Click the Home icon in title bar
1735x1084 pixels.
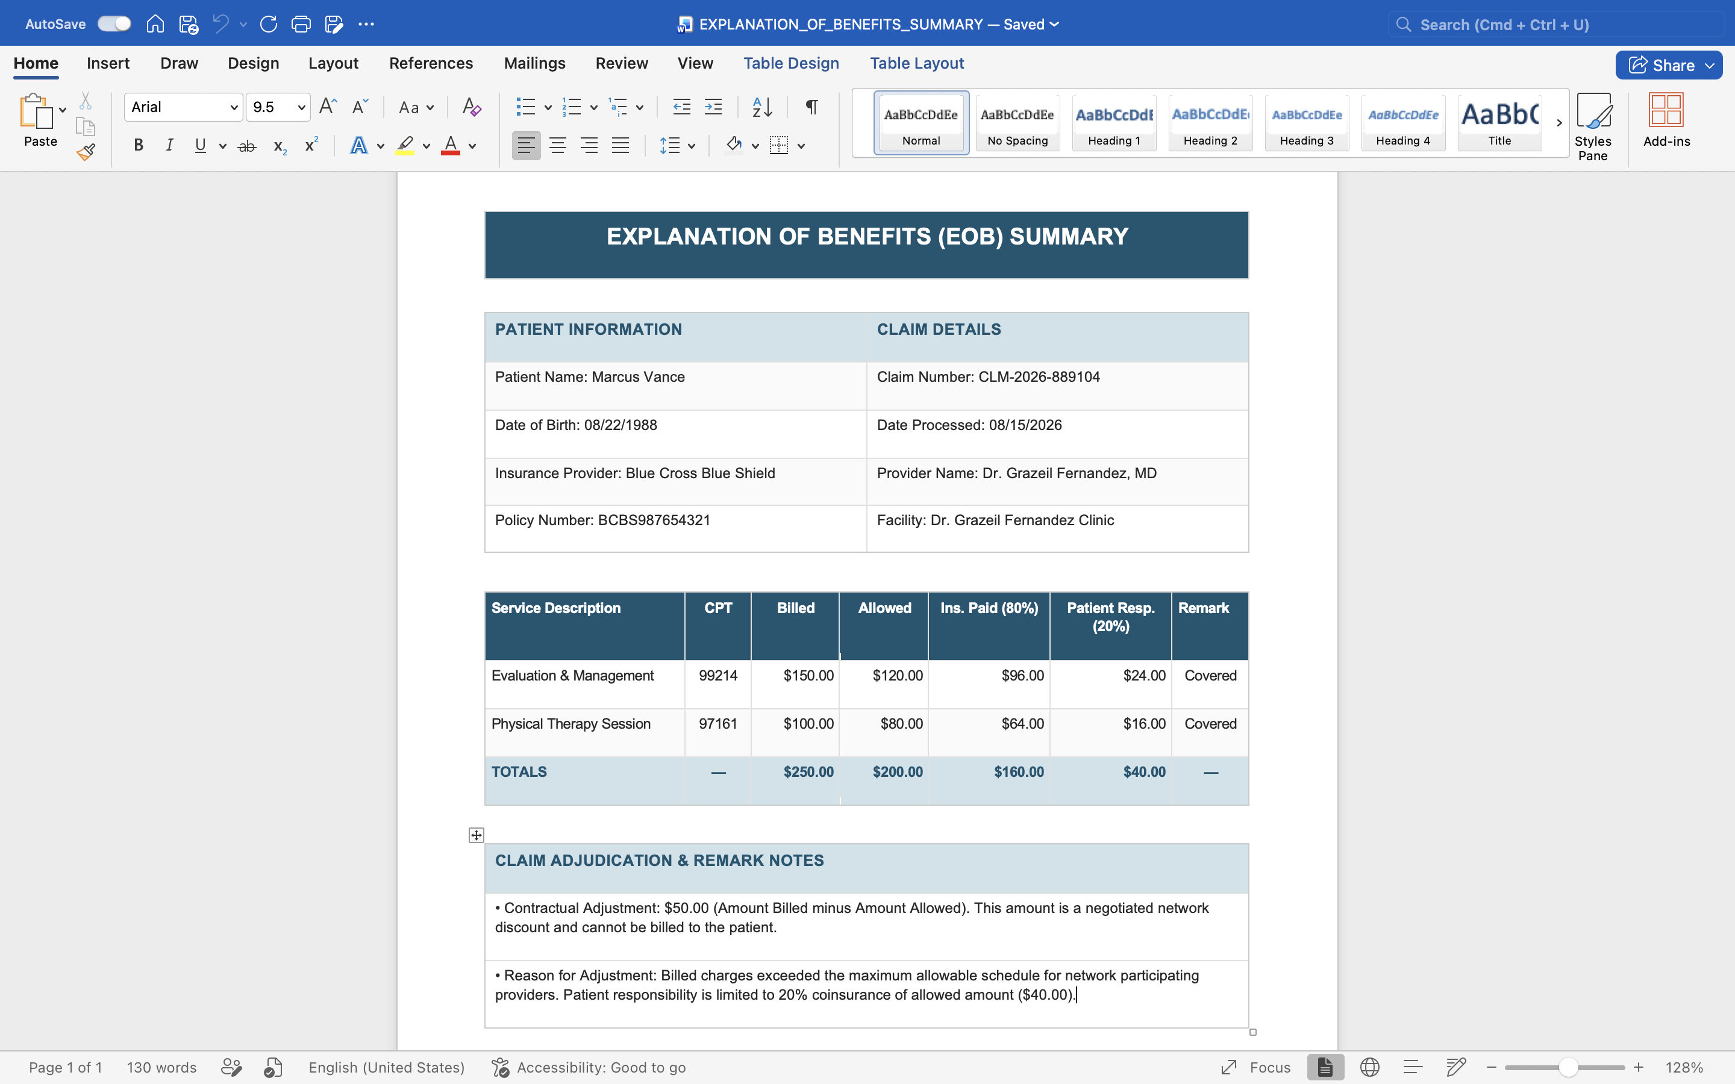155,24
